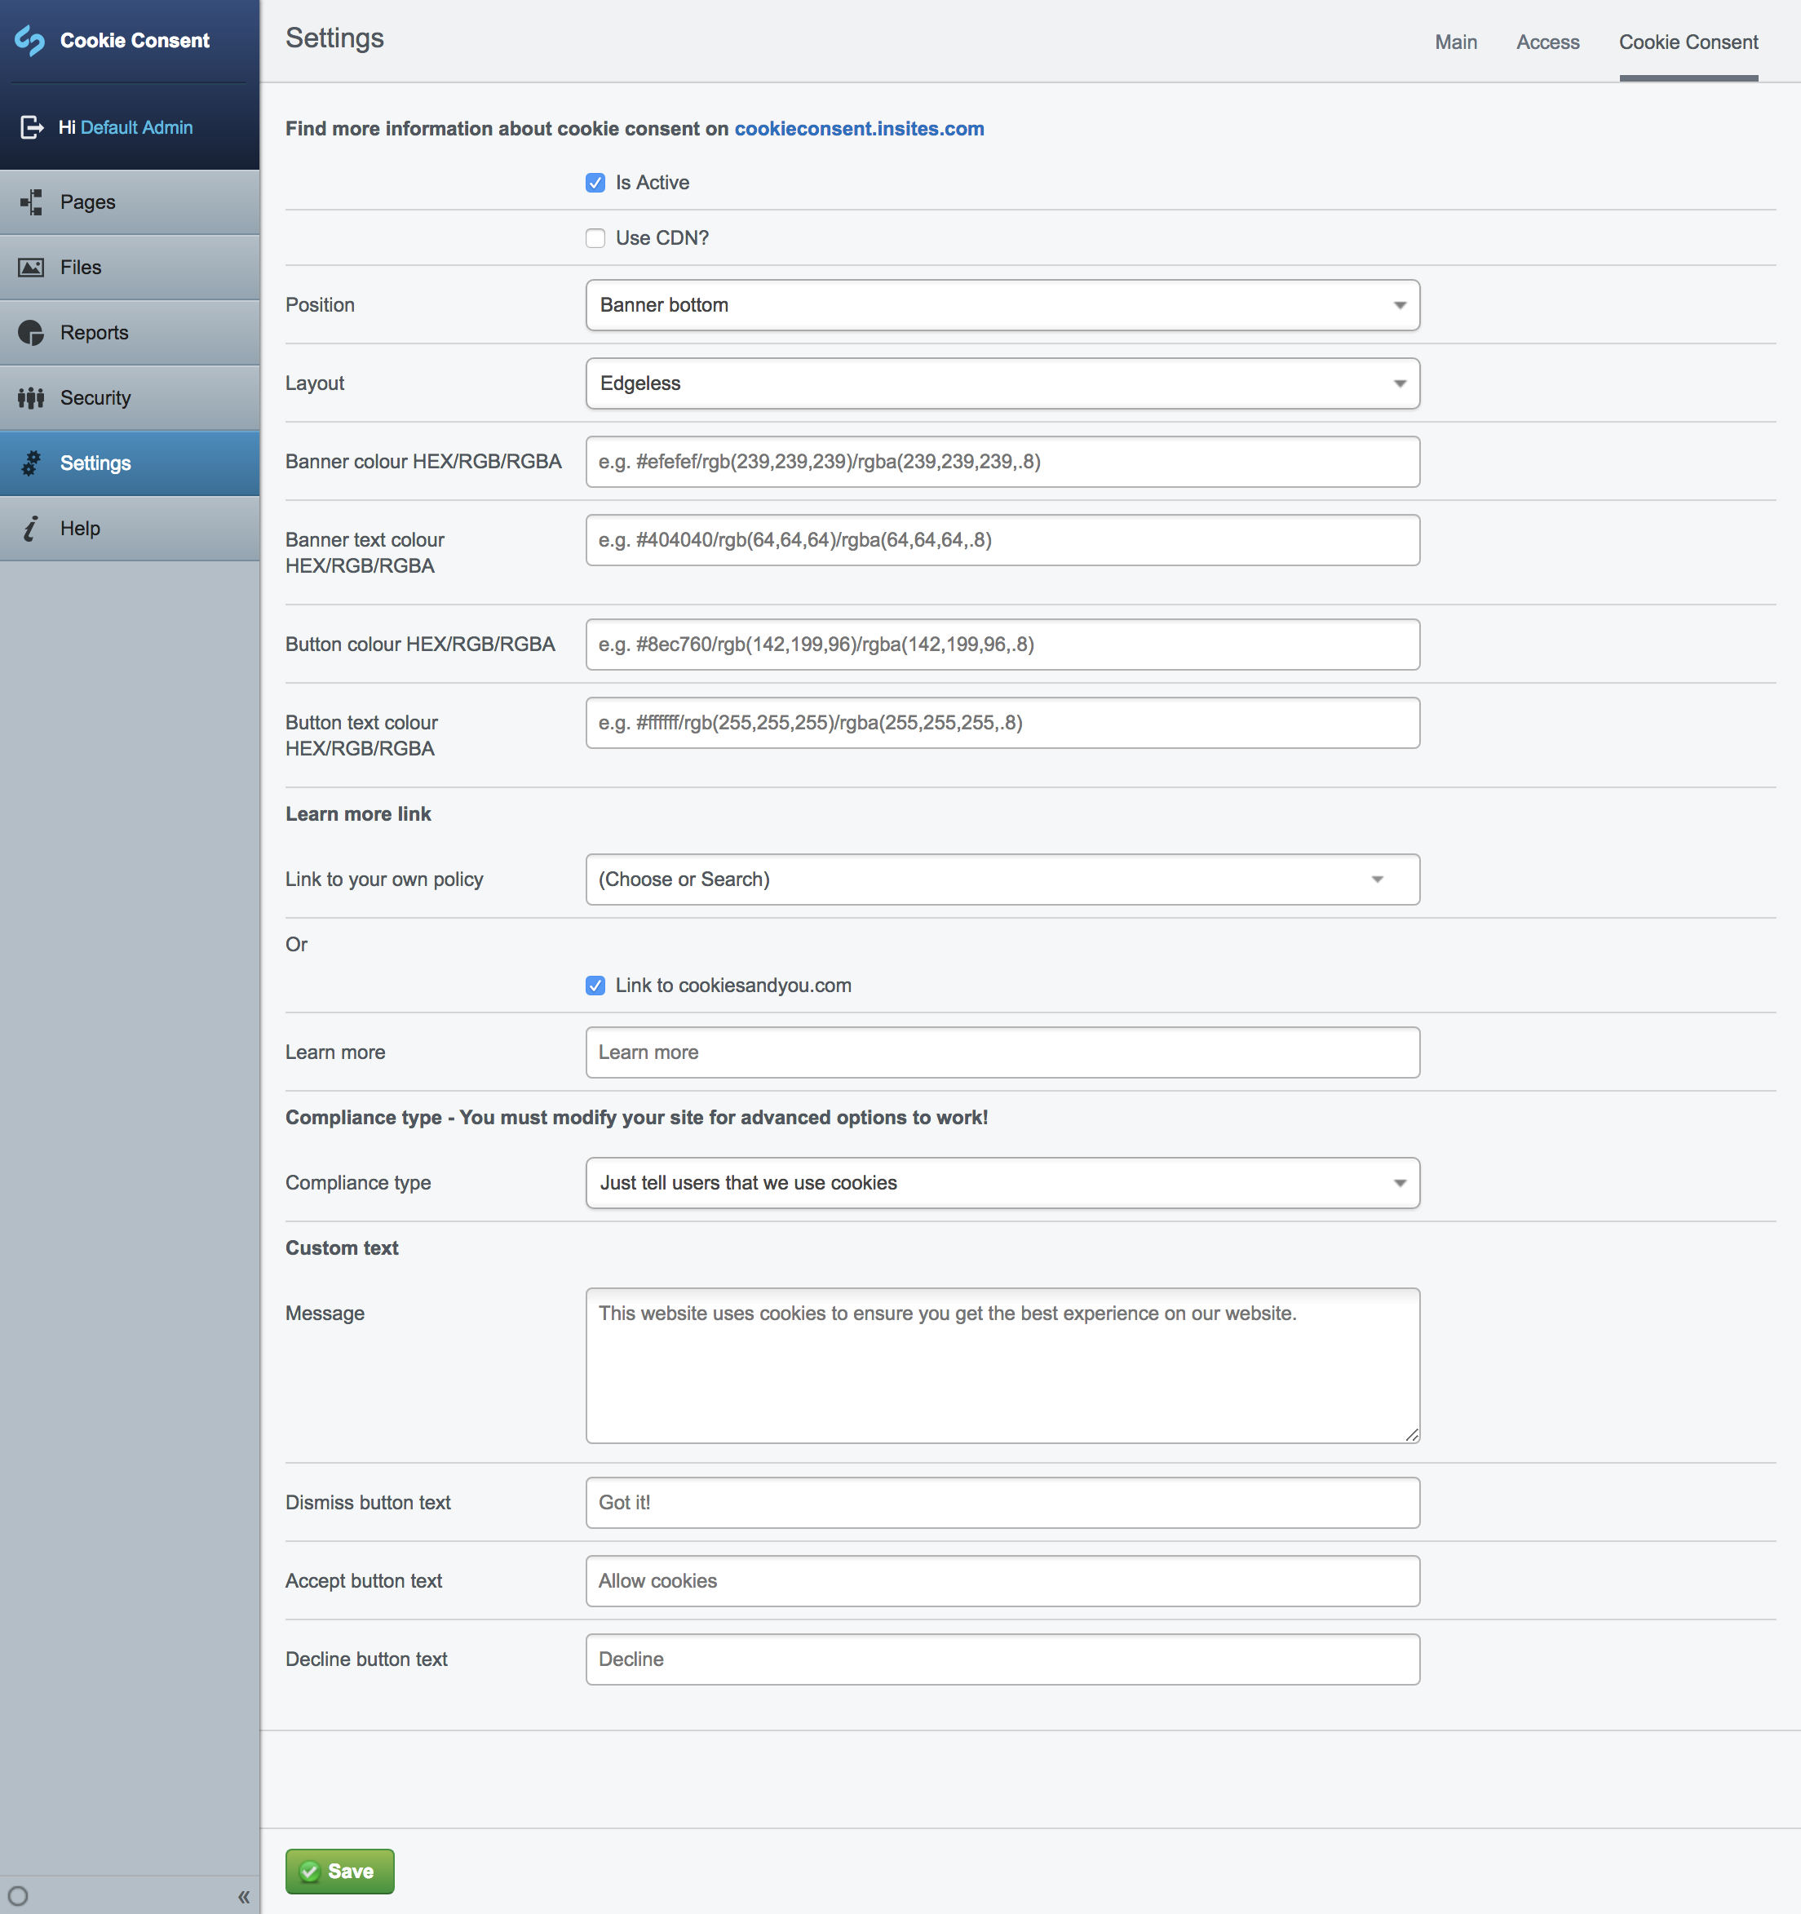The width and height of the screenshot is (1801, 1914).
Task: Switch to the Main tab
Action: (1454, 42)
